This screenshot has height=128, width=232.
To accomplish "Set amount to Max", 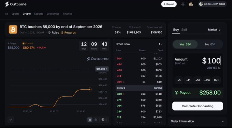I will pos(216,80).
